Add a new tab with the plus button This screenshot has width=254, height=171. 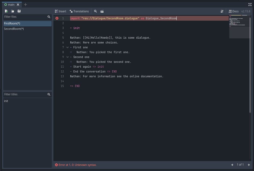[x=26, y=4]
